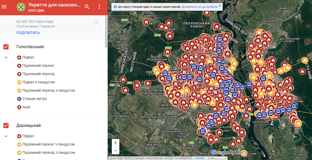This screenshot has width=312, height=160.
Task: Click the КАРС ДМБ emblem logo
Action: point(21,7)
